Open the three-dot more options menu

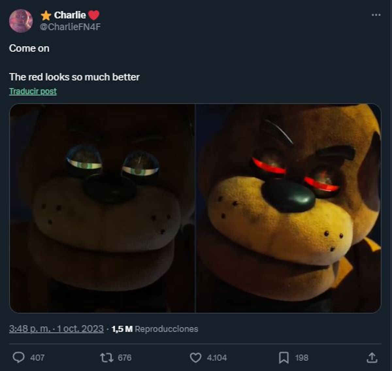coord(376,15)
